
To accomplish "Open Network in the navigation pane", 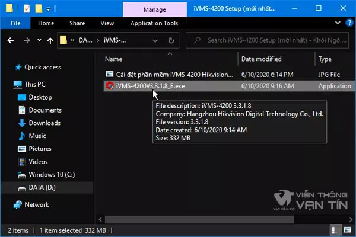I will coord(37,204).
